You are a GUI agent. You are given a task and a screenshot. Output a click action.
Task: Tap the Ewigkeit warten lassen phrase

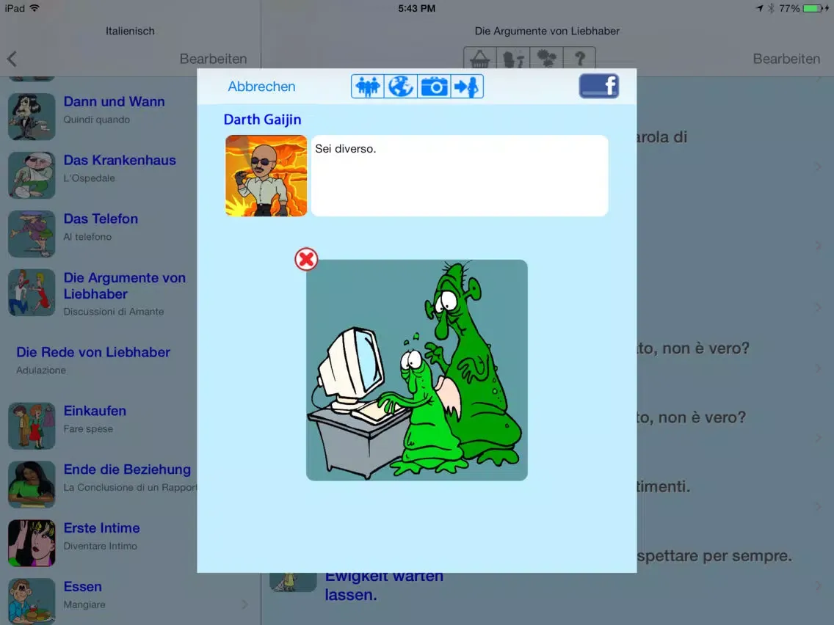(383, 585)
